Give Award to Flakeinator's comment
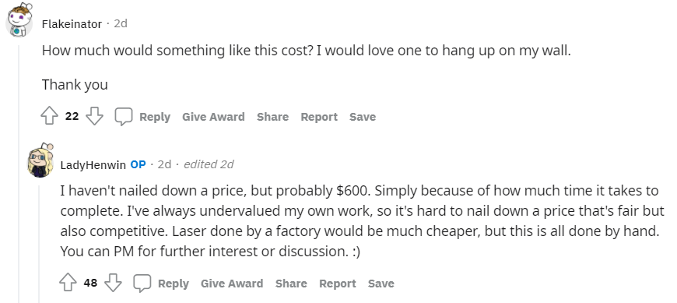Viewport: 677px width, 303px height. click(213, 117)
